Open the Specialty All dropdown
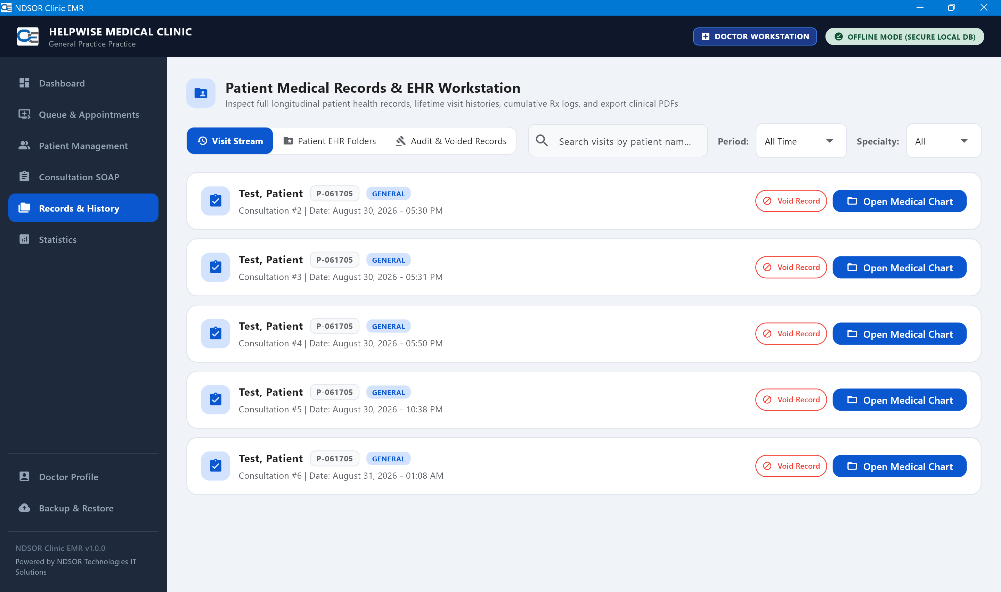Viewport: 1001px width, 592px height. coord(943,141)
